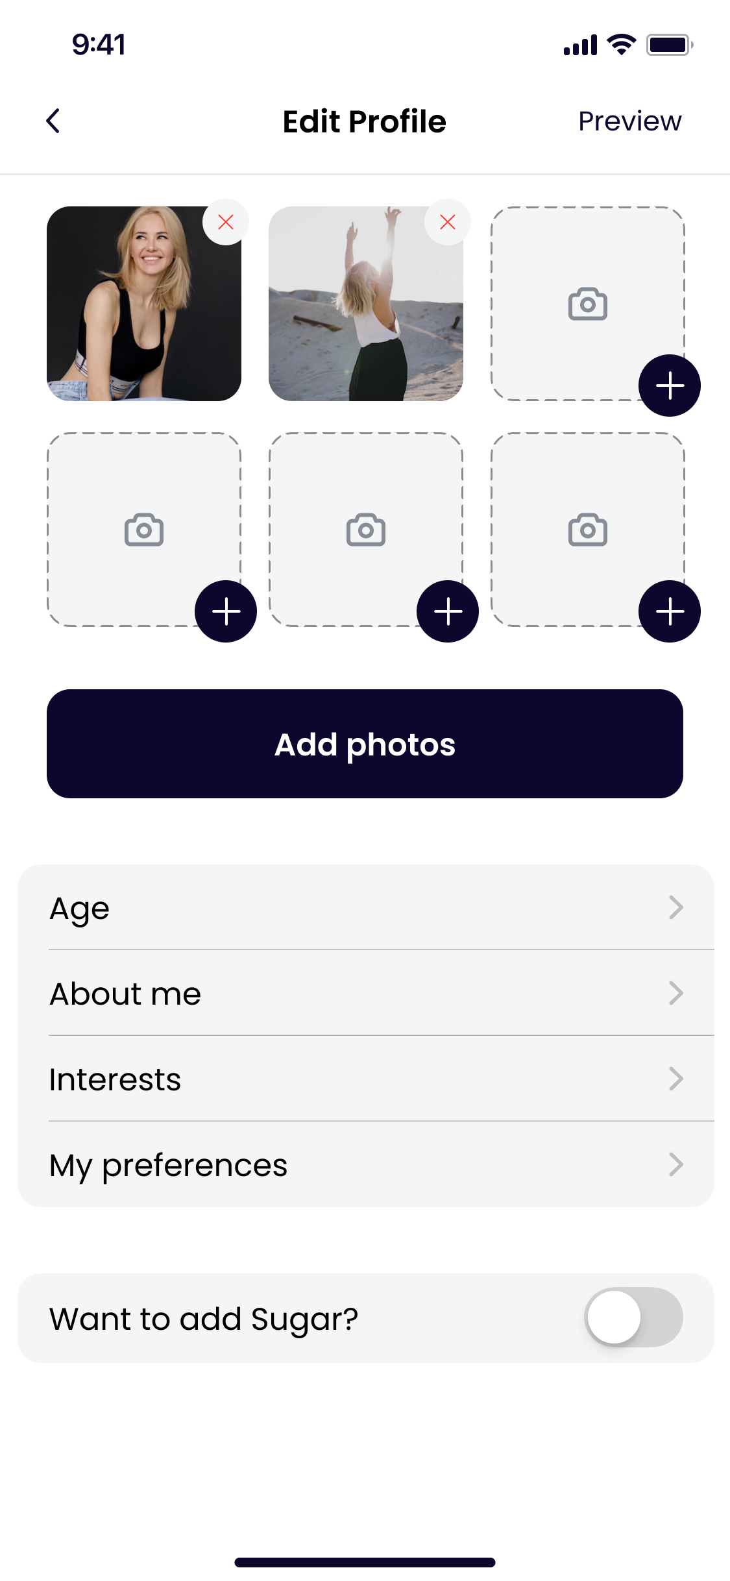Tap camera icon in fourth photo slot

pyautogui.click(x=144, y=530)
